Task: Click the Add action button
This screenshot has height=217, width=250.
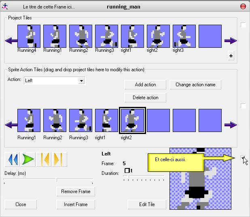Action: tap(145, 85)
